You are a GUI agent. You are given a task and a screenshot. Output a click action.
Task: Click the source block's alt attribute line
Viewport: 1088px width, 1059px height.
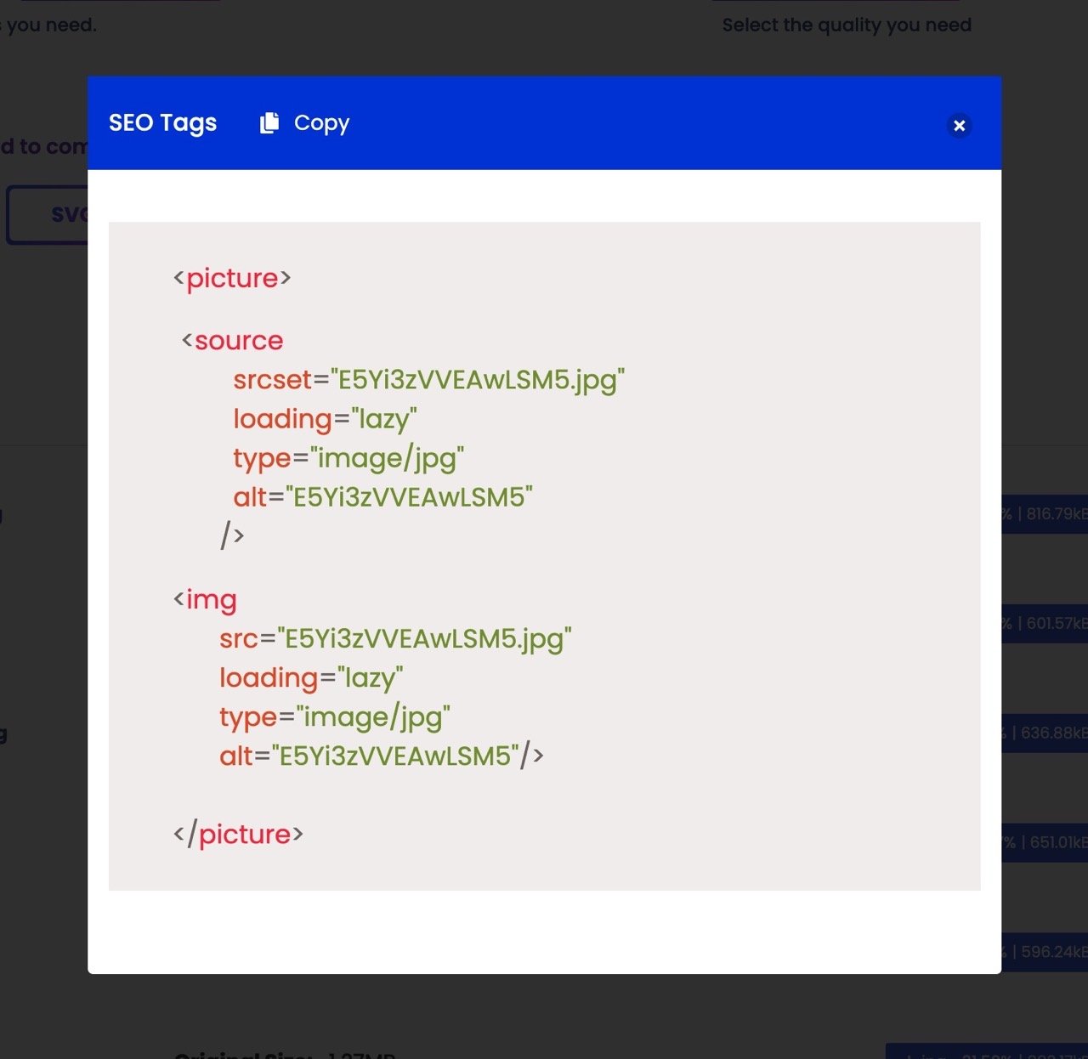383,496
